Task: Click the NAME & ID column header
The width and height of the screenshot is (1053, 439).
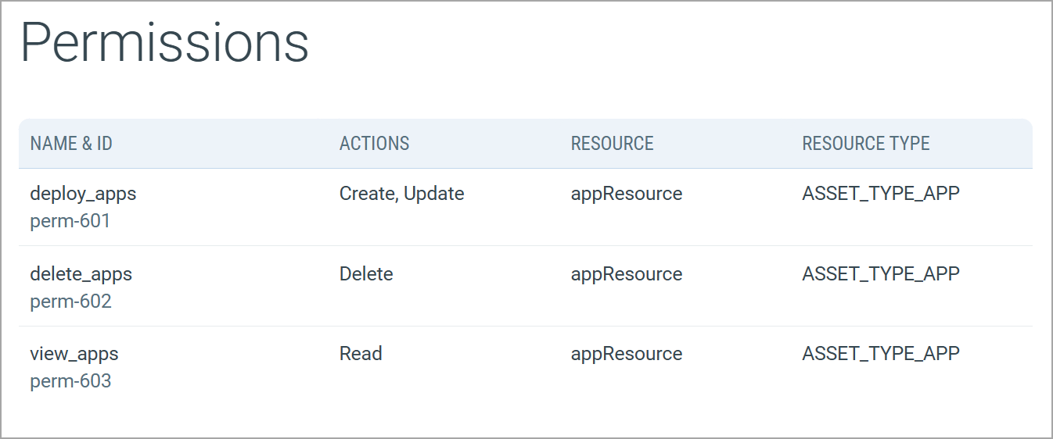Action: click(x=71, y=144)
